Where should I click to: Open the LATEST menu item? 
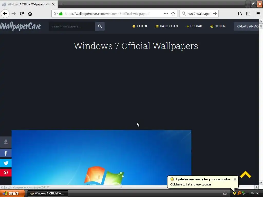pyautogui.click(x=140, y=26)
